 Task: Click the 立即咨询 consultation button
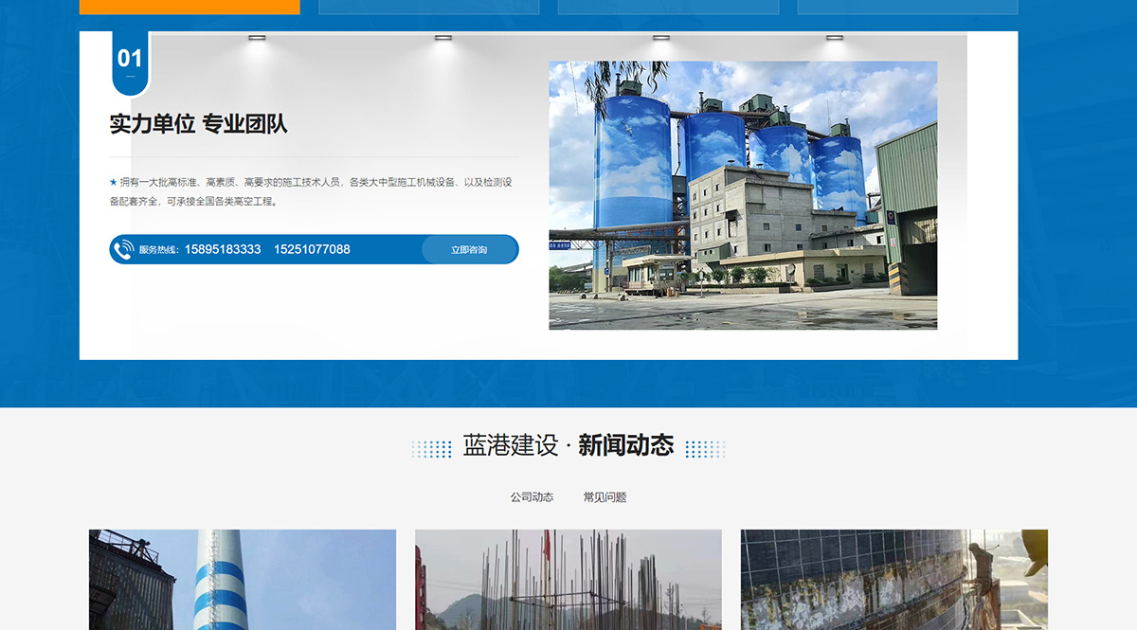(470, 249)
